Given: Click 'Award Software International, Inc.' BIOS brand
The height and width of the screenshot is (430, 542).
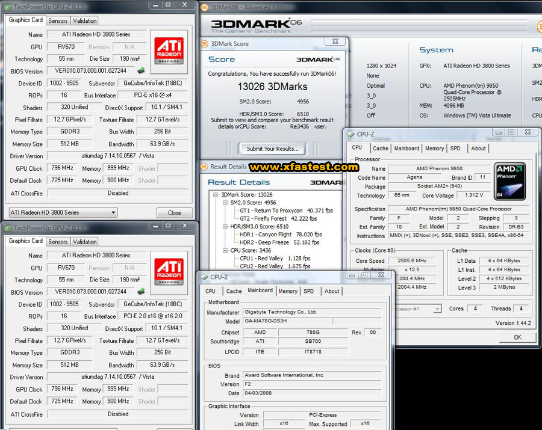Looking at the screenshot, I should (312, 375).
